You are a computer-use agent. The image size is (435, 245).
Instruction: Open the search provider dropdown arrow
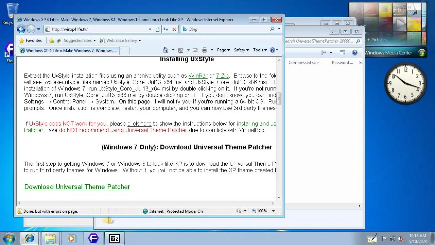[279, 29]
